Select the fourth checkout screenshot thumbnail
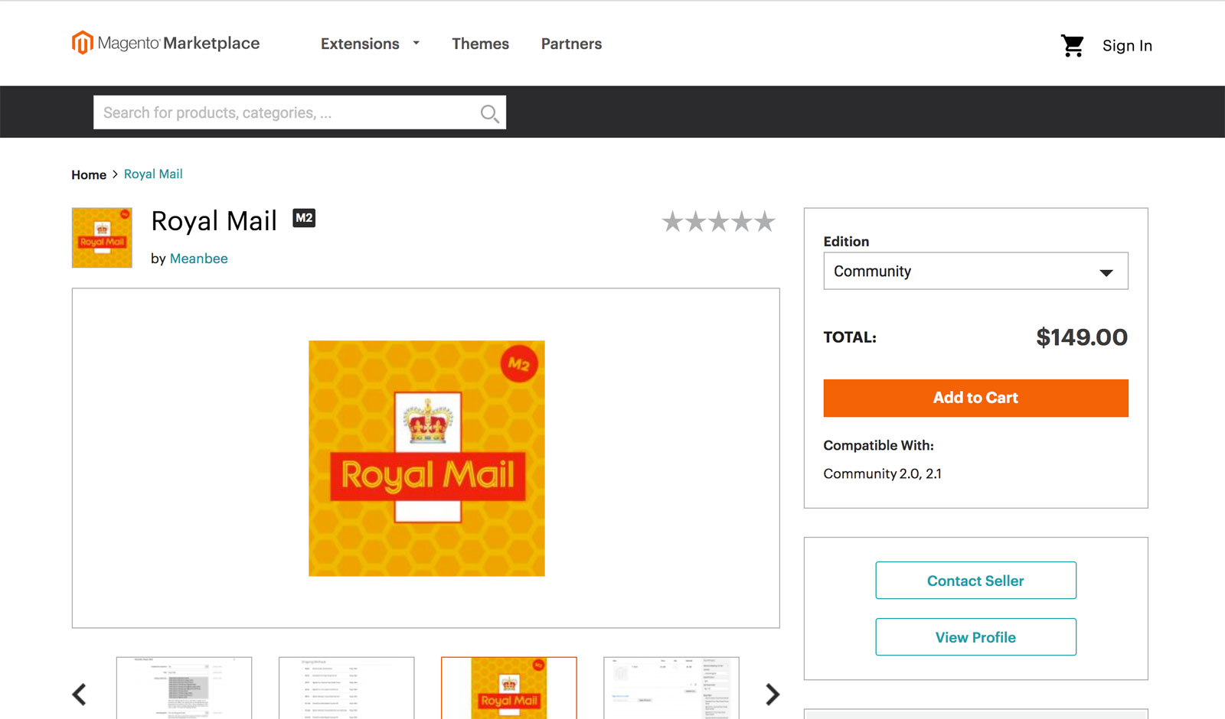This screenshot has width=1225, height=719. click(671, 688)
